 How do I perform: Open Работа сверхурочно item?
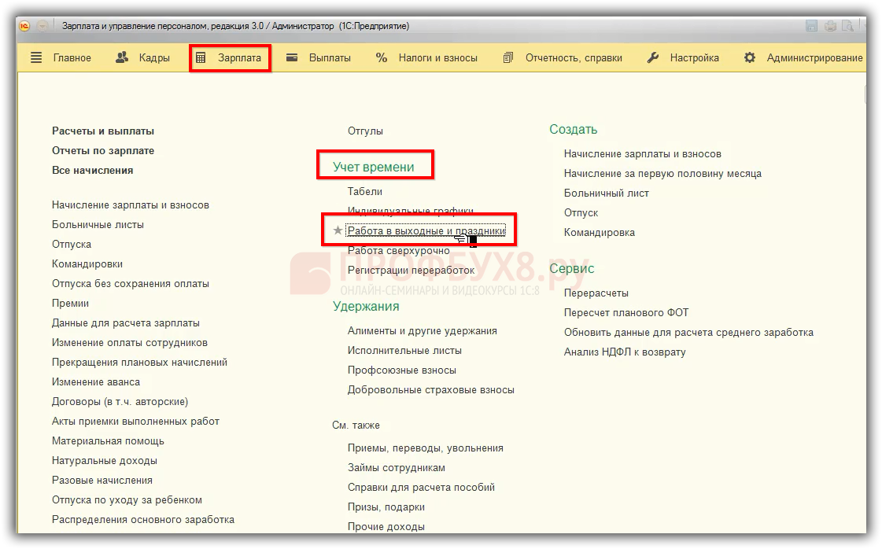click(x=398, y=250)
